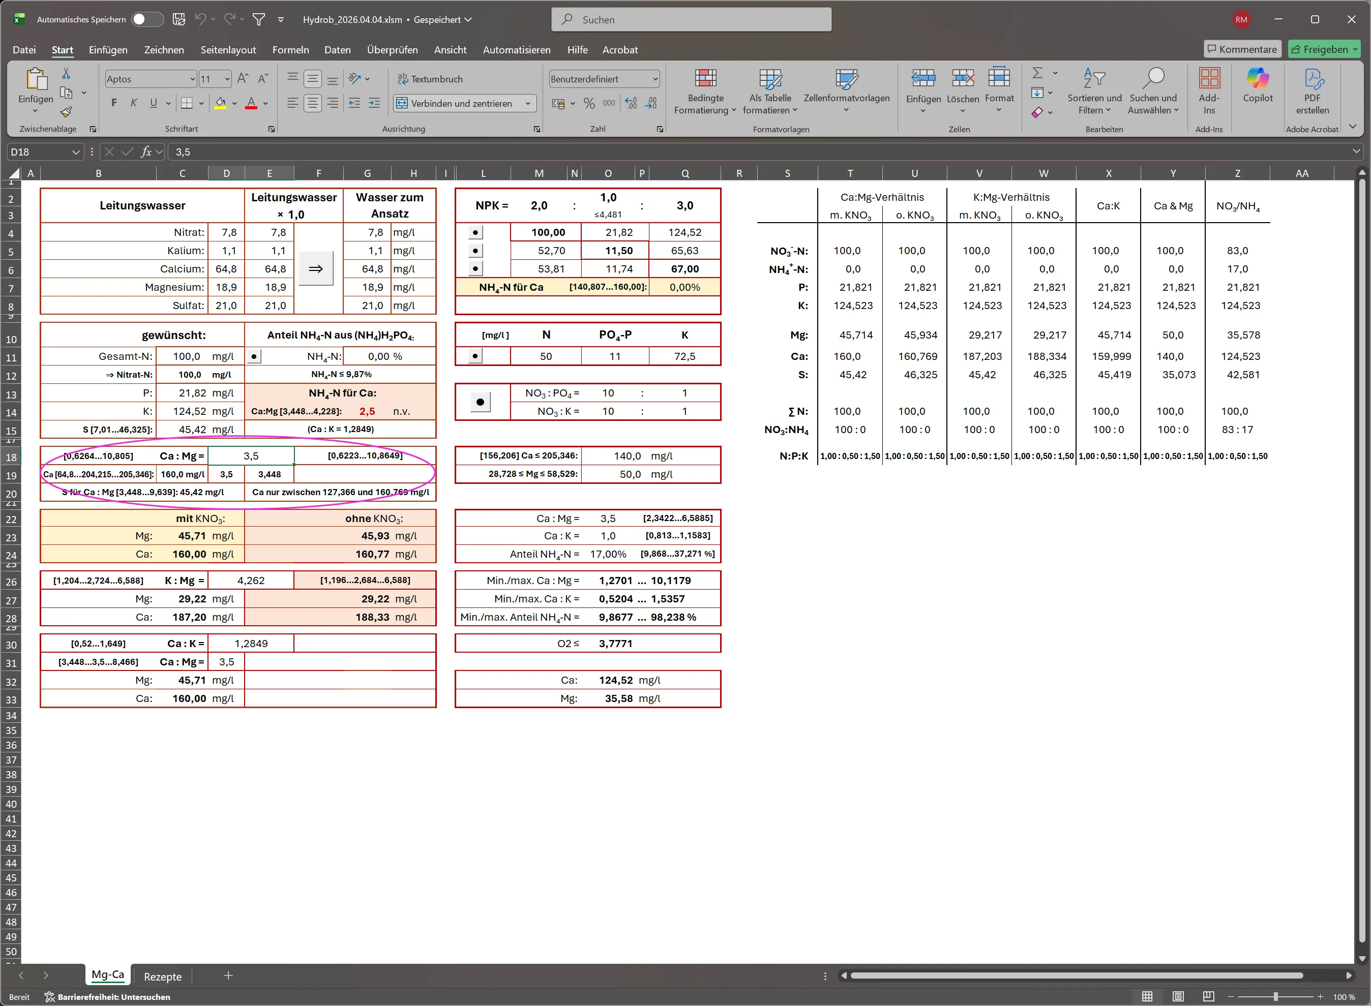The height and width of the screenshot is (1006, 1371).
Task: Click the zoom slider handle
Action: pos(1275,997)
